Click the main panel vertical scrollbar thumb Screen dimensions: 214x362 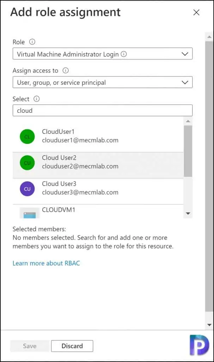tap(209, 177)
